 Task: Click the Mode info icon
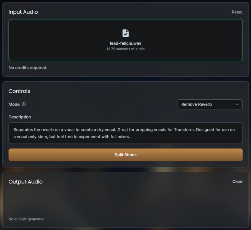point(24,104)
